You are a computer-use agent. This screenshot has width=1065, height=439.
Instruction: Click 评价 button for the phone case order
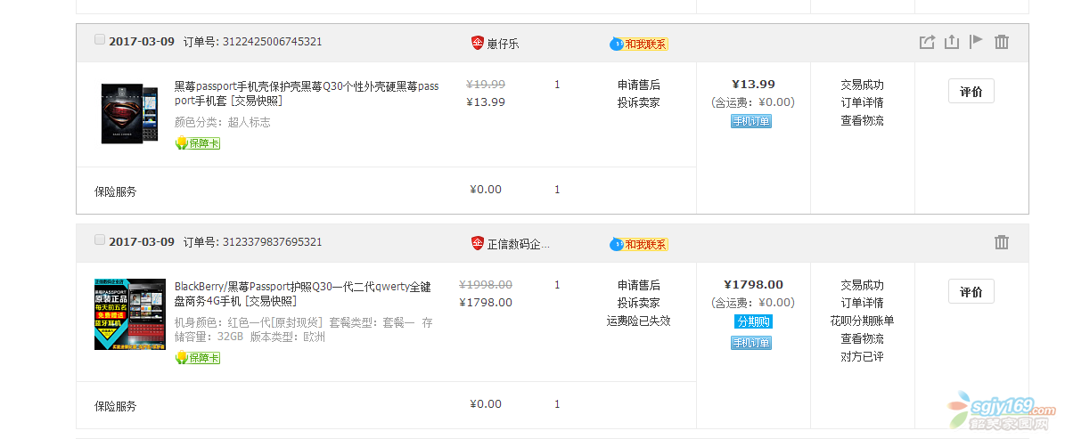point(971,92)
